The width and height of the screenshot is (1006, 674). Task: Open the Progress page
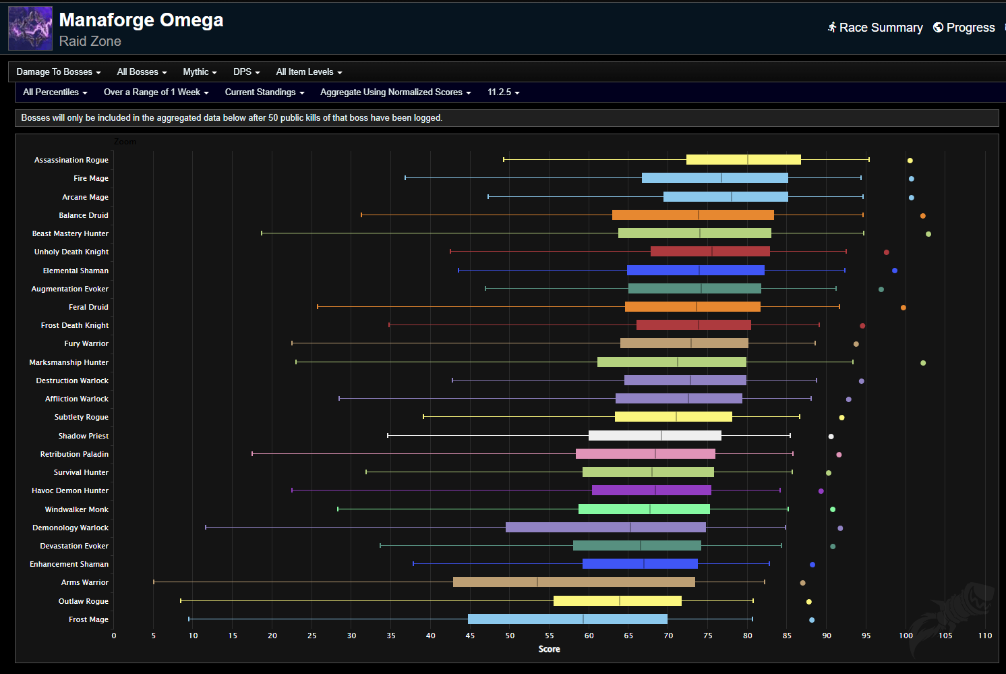pyautogui.click(x=970, y=28)
